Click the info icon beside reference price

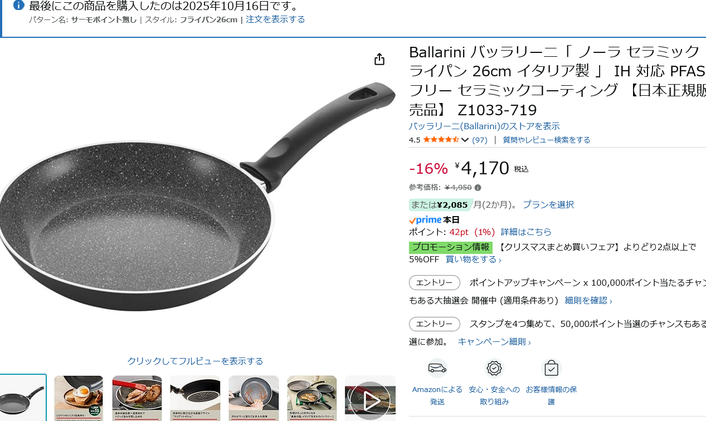tap(478, 188)
